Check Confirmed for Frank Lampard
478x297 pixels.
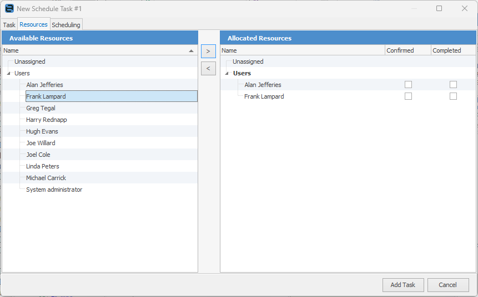click(408, 96)
